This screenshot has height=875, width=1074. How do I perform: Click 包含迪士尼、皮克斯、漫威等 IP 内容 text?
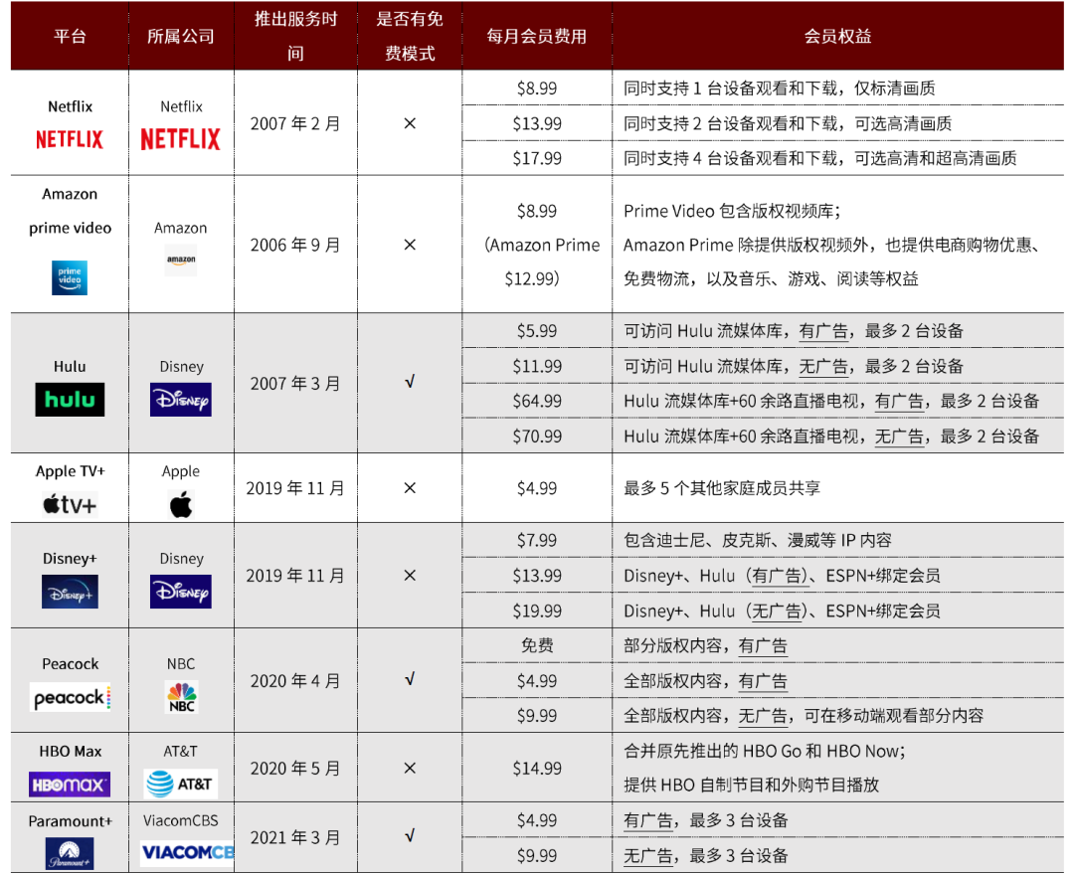(757, 541)
